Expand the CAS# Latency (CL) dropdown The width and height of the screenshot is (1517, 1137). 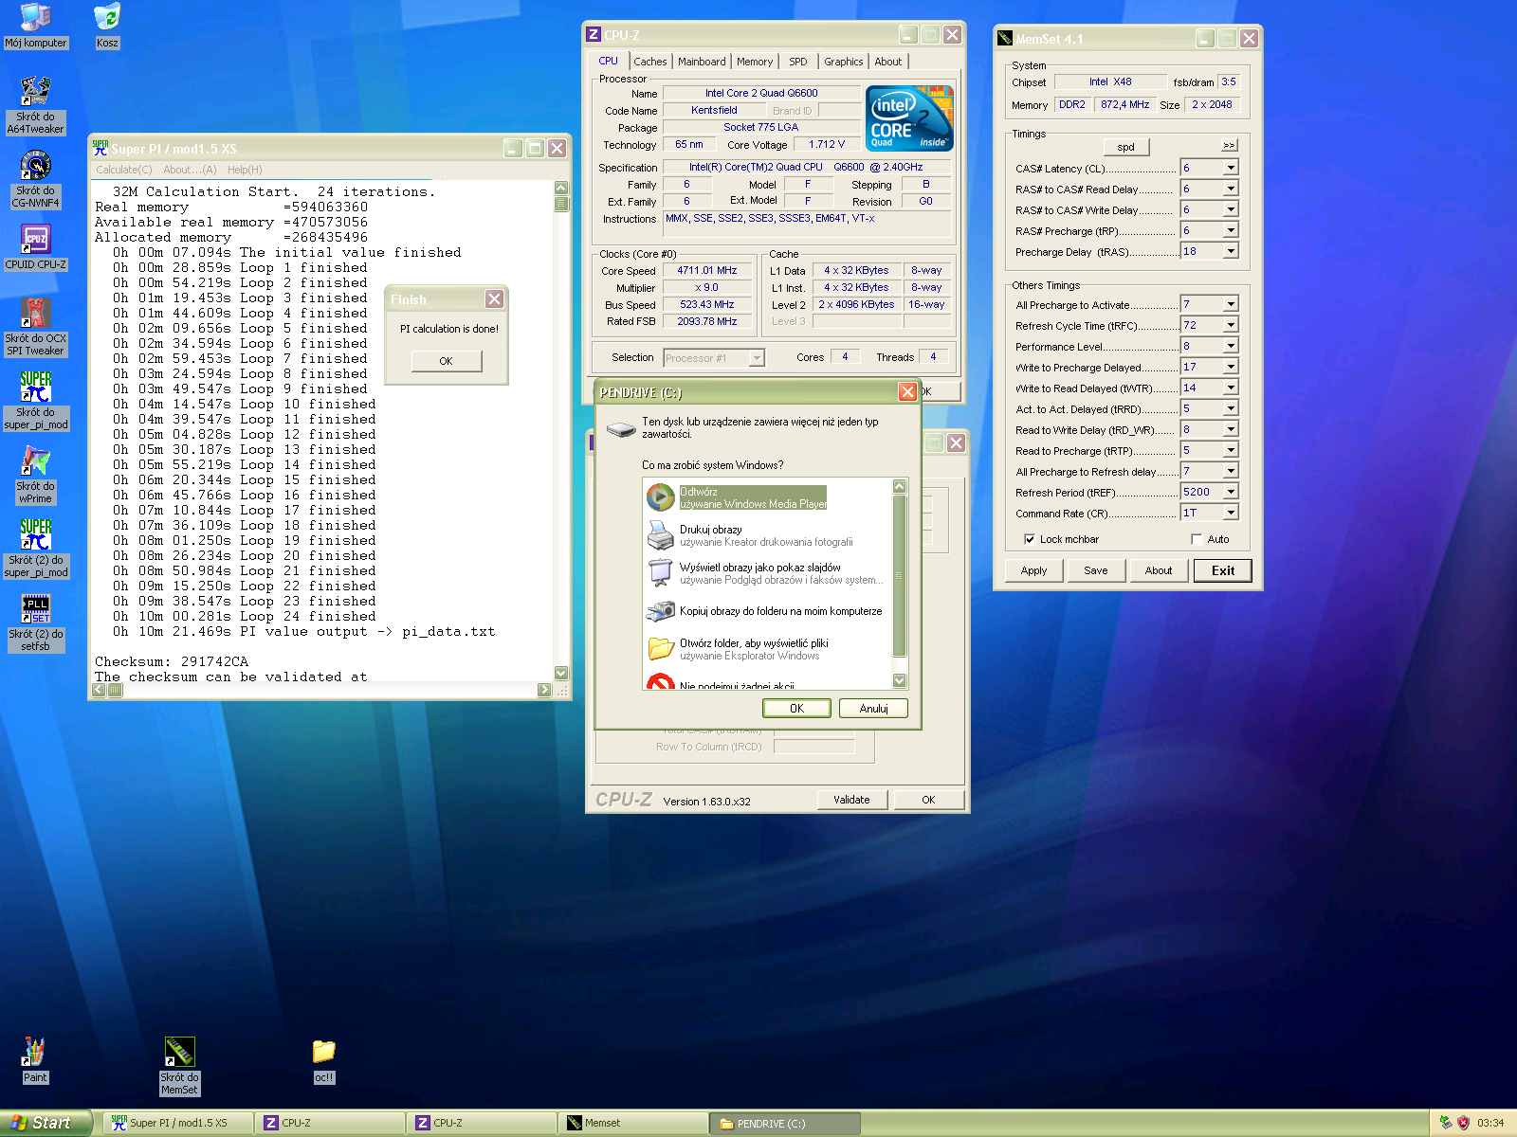click(1231, 168)
